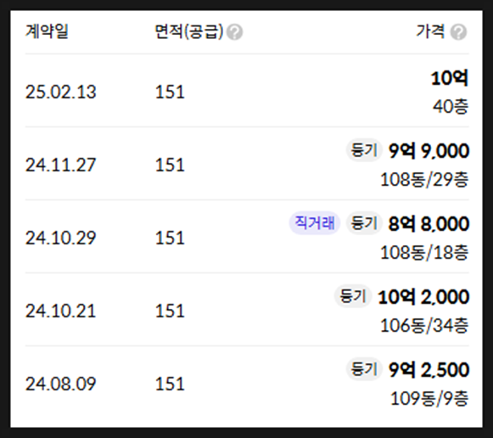493x438 pixels.
Task: Open the 24.10.21 transaction row
Action: coord(247,309)
